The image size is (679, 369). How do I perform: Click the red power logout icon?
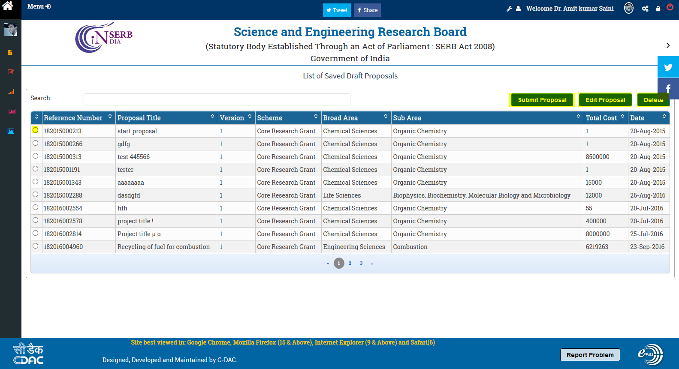pos(670,7)
